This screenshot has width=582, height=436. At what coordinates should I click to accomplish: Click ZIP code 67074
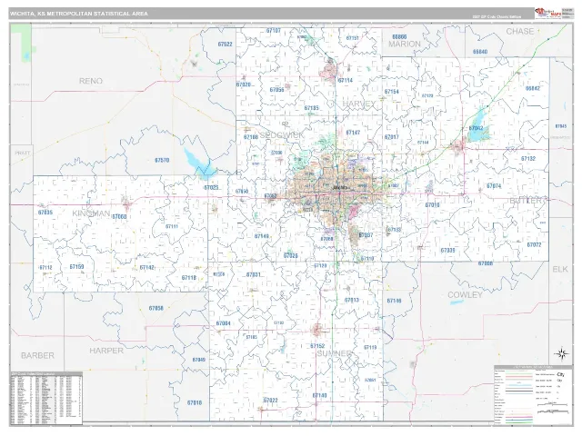coord(494,185)
